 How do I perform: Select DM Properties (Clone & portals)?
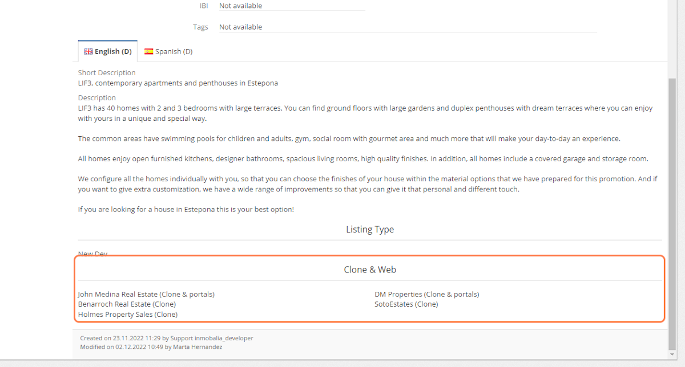click(x=426, y=295)
